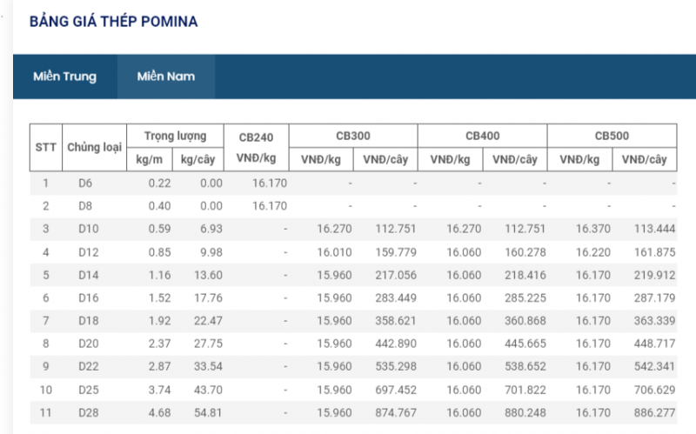Switch to the Miền Trung tab
The image size is (696, 434).
coord(64,77)
